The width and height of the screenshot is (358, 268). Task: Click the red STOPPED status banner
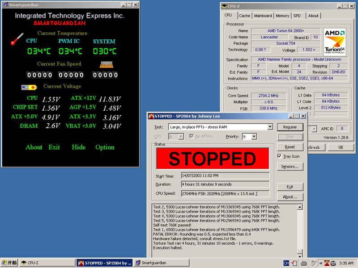(x=213, y=159)
